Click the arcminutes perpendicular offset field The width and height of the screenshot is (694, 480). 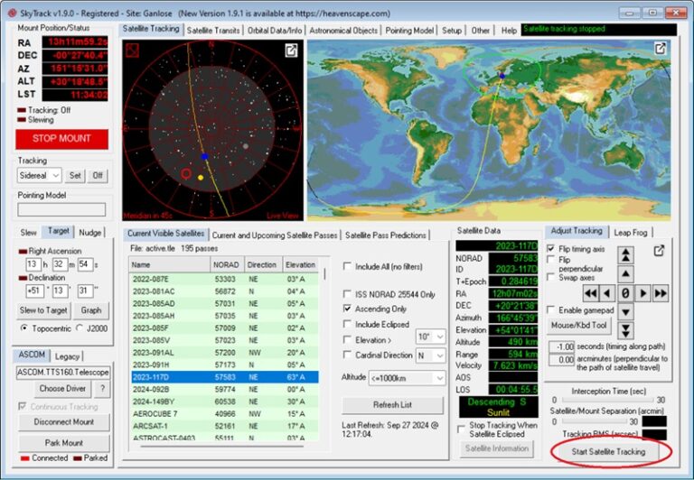562,360
